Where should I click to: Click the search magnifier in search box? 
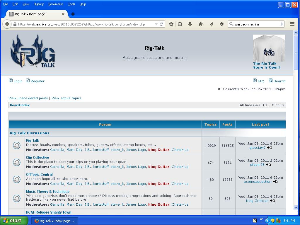coord(231,24)
